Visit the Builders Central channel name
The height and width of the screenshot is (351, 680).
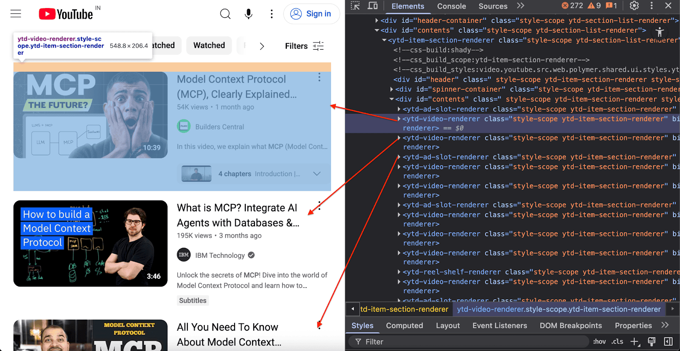(x=219, y=127)
